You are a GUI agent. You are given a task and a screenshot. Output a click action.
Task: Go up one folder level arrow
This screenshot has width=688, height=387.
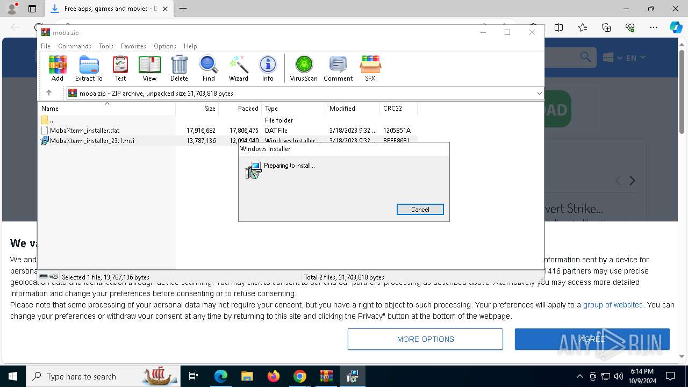click(49, 93)
